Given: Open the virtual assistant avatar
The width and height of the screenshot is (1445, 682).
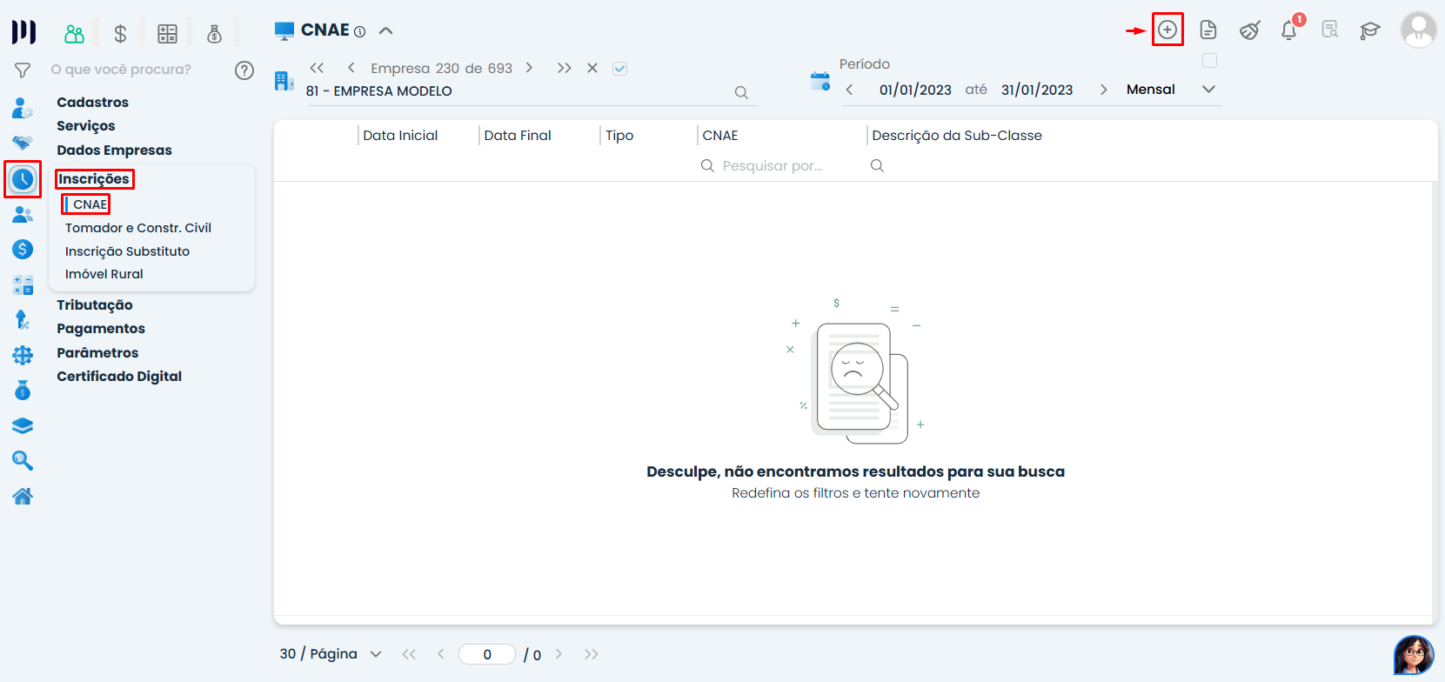Looking at the screenshot, I should 1414,655.
